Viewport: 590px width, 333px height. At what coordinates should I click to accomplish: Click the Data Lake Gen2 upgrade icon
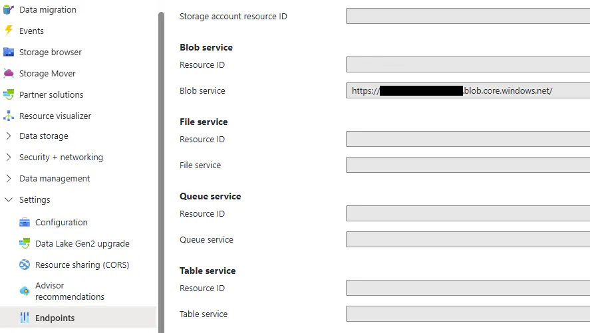coord(25,243)
